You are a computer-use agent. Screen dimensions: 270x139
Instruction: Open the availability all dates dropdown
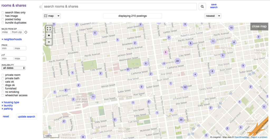(13, 68)
